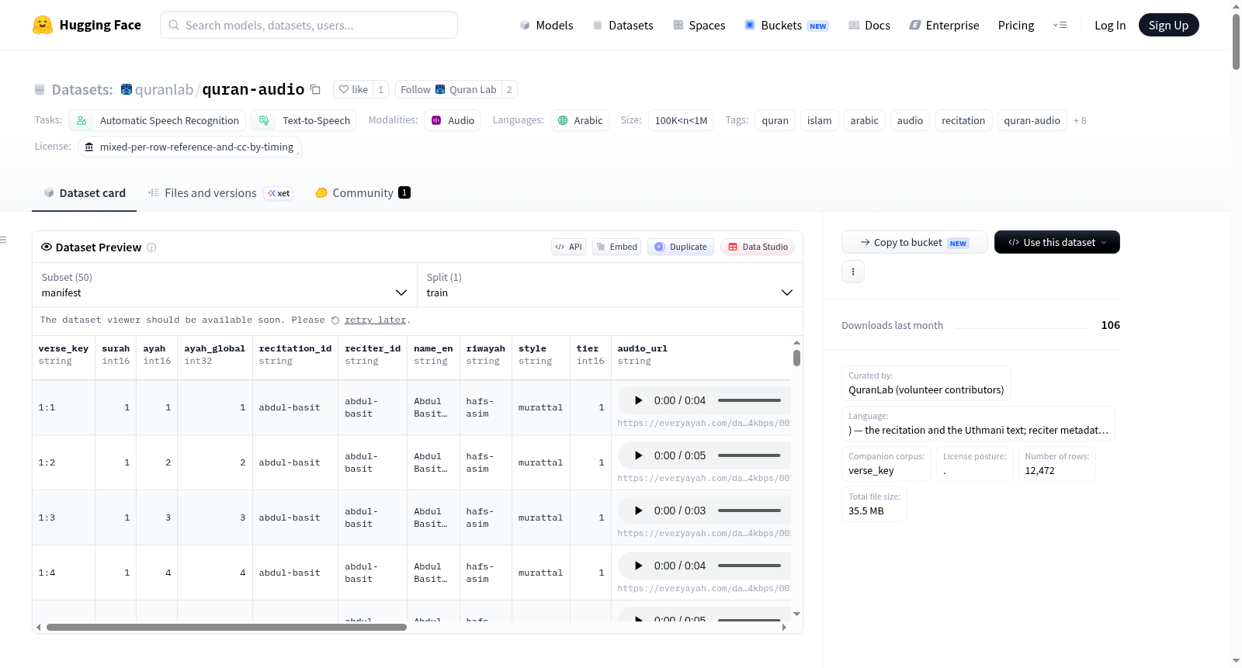
Task: Select the 100K<n<1M size tag
Action: 681,120
